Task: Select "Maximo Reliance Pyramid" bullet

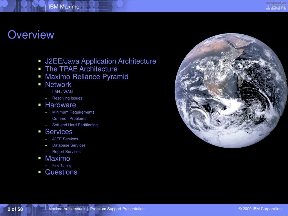Action: point(87,76)
